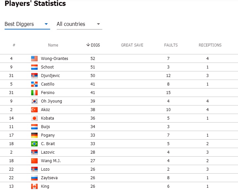Viewport: 238px width, 190px height.
Task: Click the Japanese flag next to Kobata
Action: (34, 118)
